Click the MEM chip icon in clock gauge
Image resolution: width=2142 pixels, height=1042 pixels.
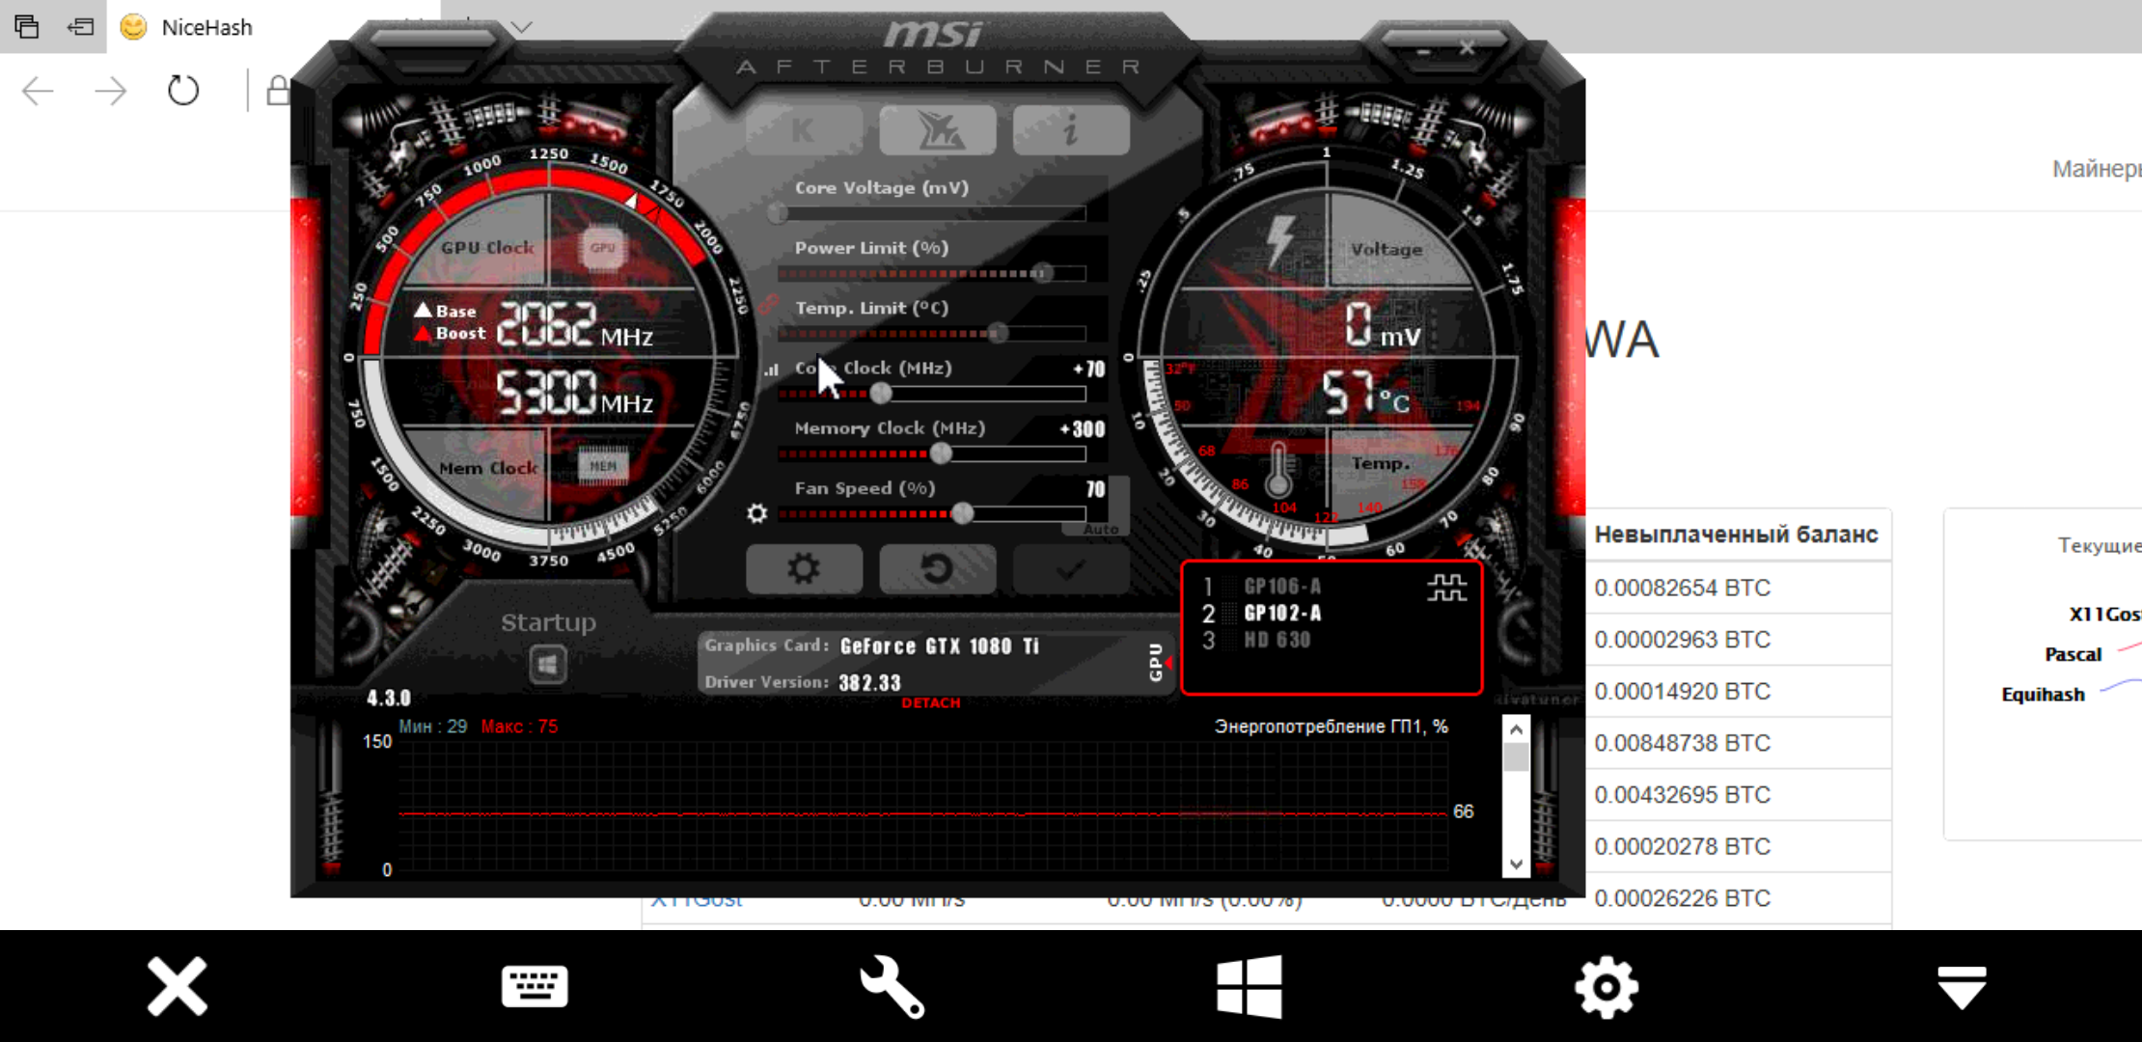tap(603, 466)
